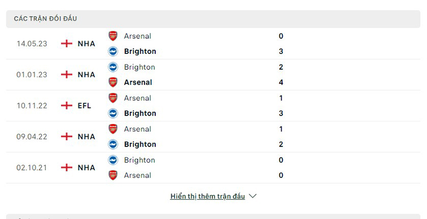Open the 02.10.21 Brighton vs Arsenal match
Image resolution: width=427 pixels, height=219 pixels.
point(213,168)
